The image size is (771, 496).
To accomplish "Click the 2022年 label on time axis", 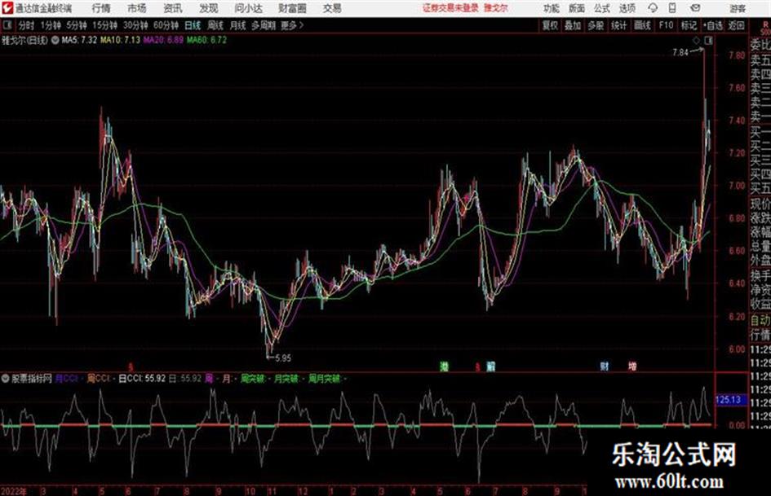I will [14, 491].
